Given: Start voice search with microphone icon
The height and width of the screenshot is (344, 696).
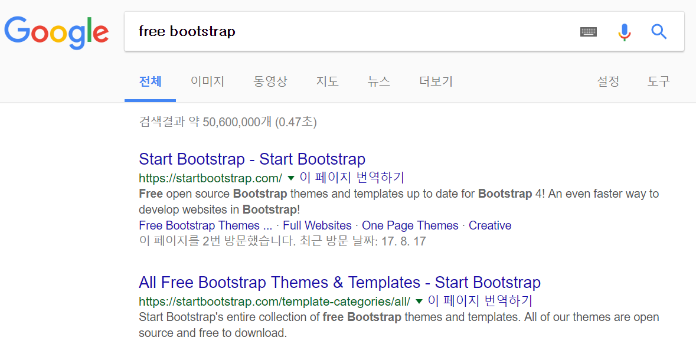Looking at the screenshot, I should click(x=625, y=32).
